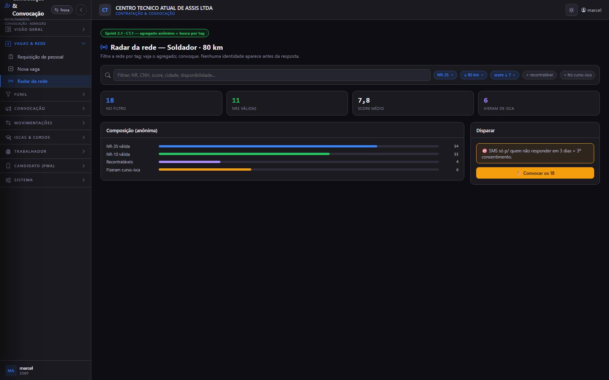The height and width of the screenshot is (380, 609).
Task: Open the Funil menu label
Action: 21,94
